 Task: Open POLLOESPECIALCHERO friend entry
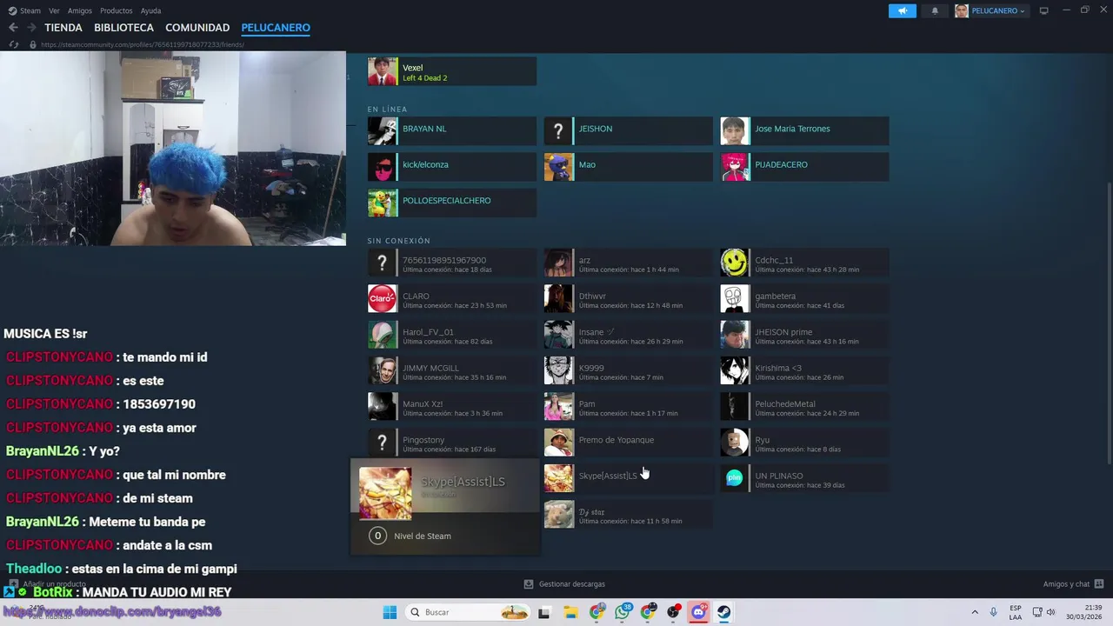(x=451, y=203)
